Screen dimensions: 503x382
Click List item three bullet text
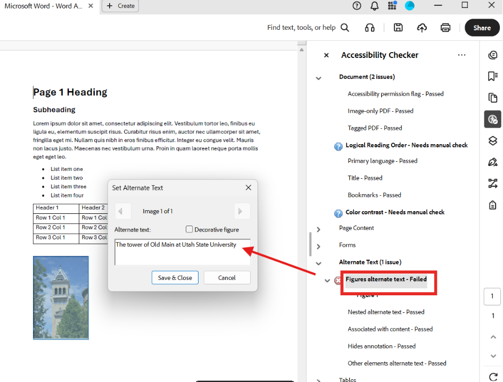point(68,186)
